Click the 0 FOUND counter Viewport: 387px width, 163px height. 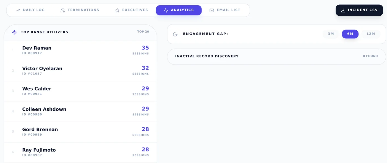coord(370,56)
